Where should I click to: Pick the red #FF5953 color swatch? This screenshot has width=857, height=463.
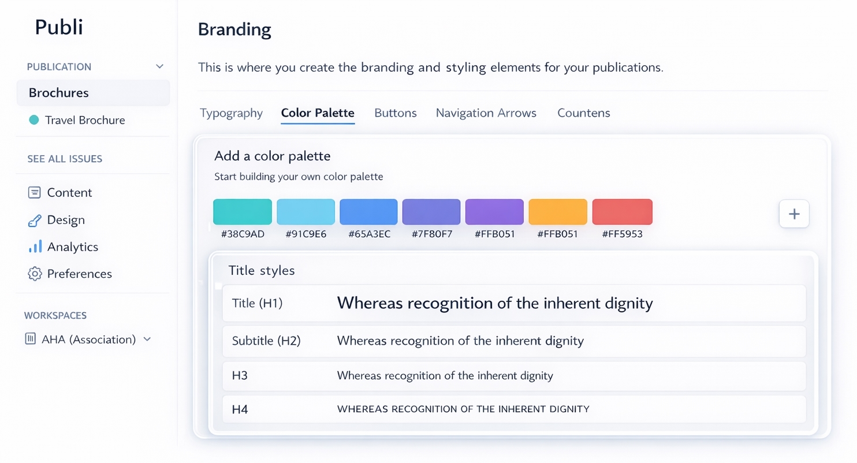tap(622, 211)
